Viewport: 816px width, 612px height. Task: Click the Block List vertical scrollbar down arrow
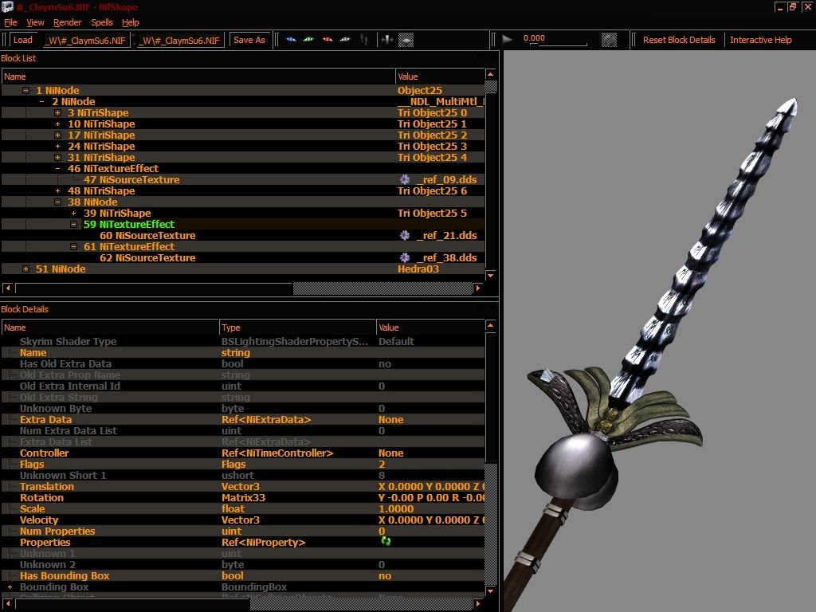tap(490, 275)
